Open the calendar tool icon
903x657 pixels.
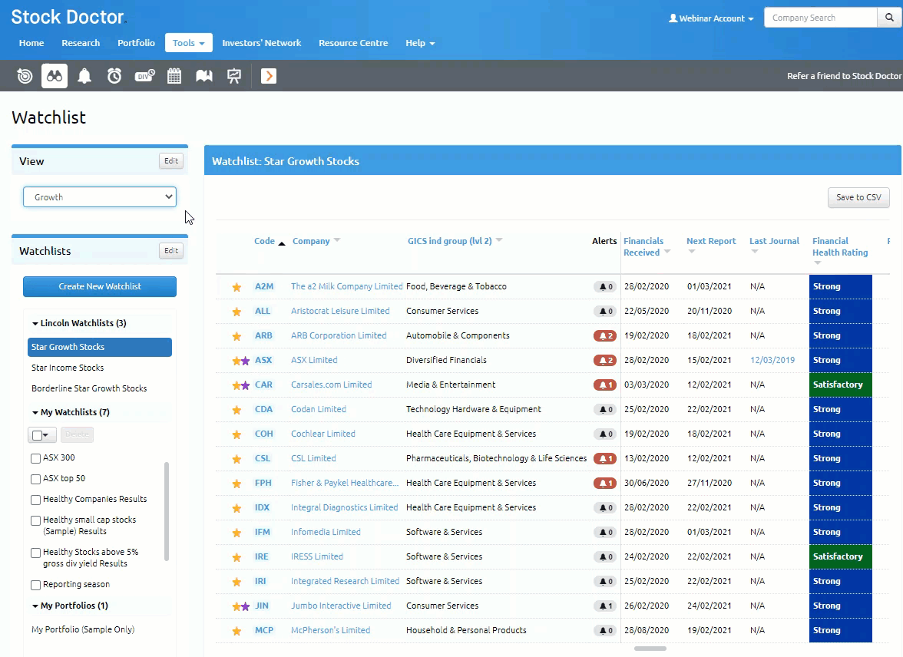coord(174,76)
